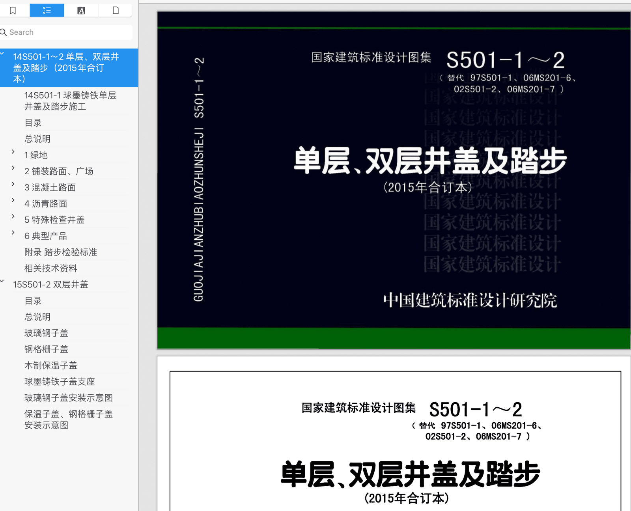
Task: Collapse the "15S501-2 双层井盖" section
Action: 2,281
